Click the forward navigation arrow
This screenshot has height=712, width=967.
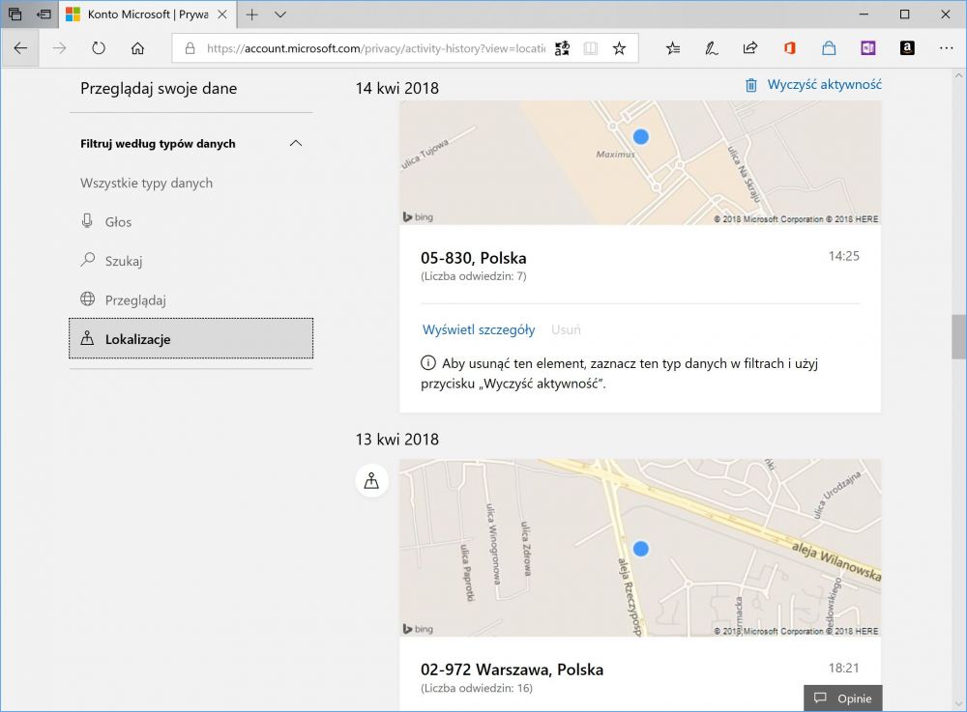pyautogui.click(x=59, y=48)
